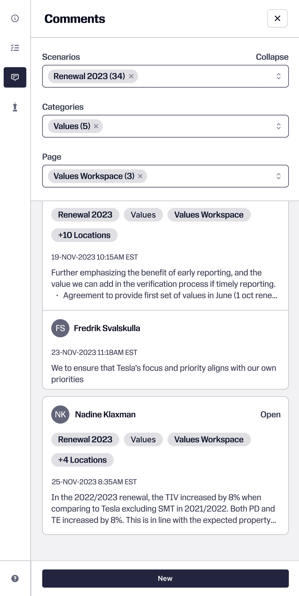
Task: Click the New comment button
Action: pos(165,578)
